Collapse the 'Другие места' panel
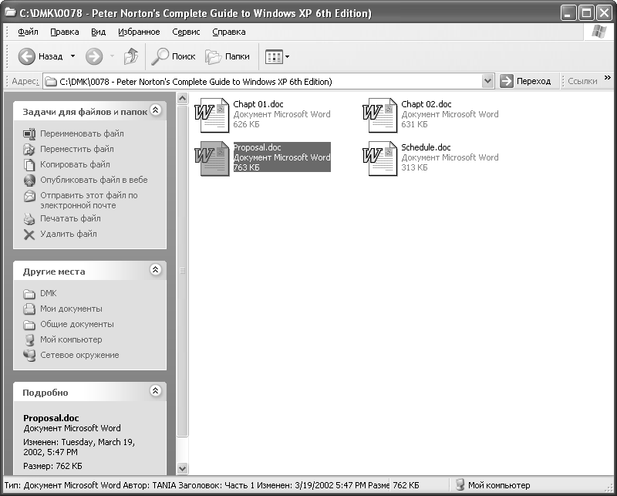Screen dimensions: 617x496 click(x=155, y=271)
